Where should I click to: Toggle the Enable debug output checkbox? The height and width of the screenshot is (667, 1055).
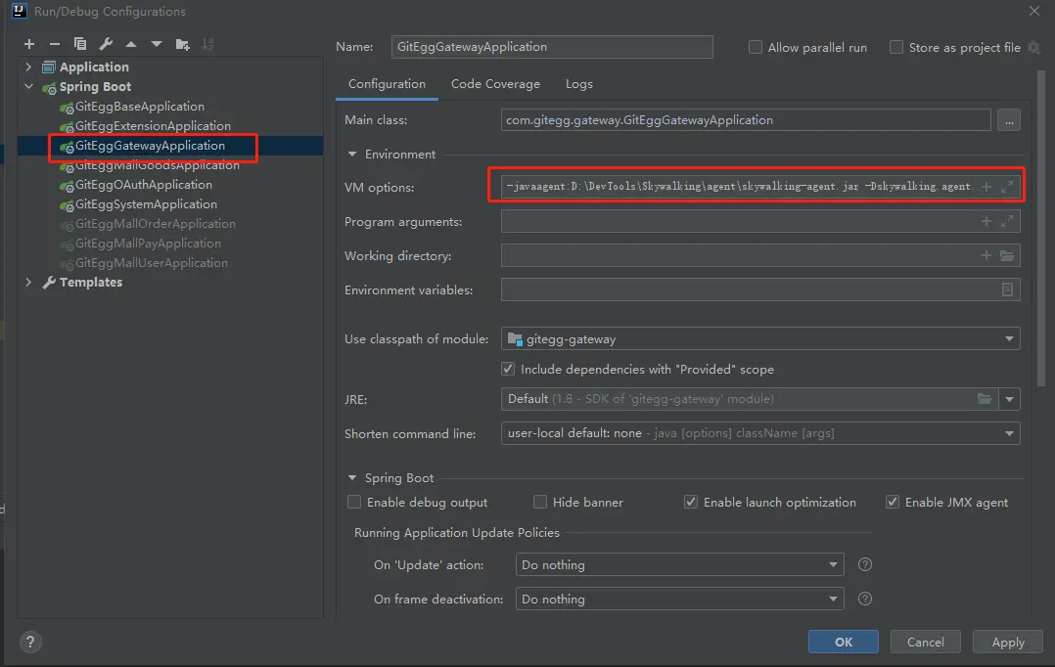click(354, 502)
